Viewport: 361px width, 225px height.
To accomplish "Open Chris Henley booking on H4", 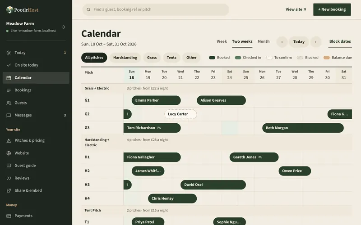I will coord(172,198).
